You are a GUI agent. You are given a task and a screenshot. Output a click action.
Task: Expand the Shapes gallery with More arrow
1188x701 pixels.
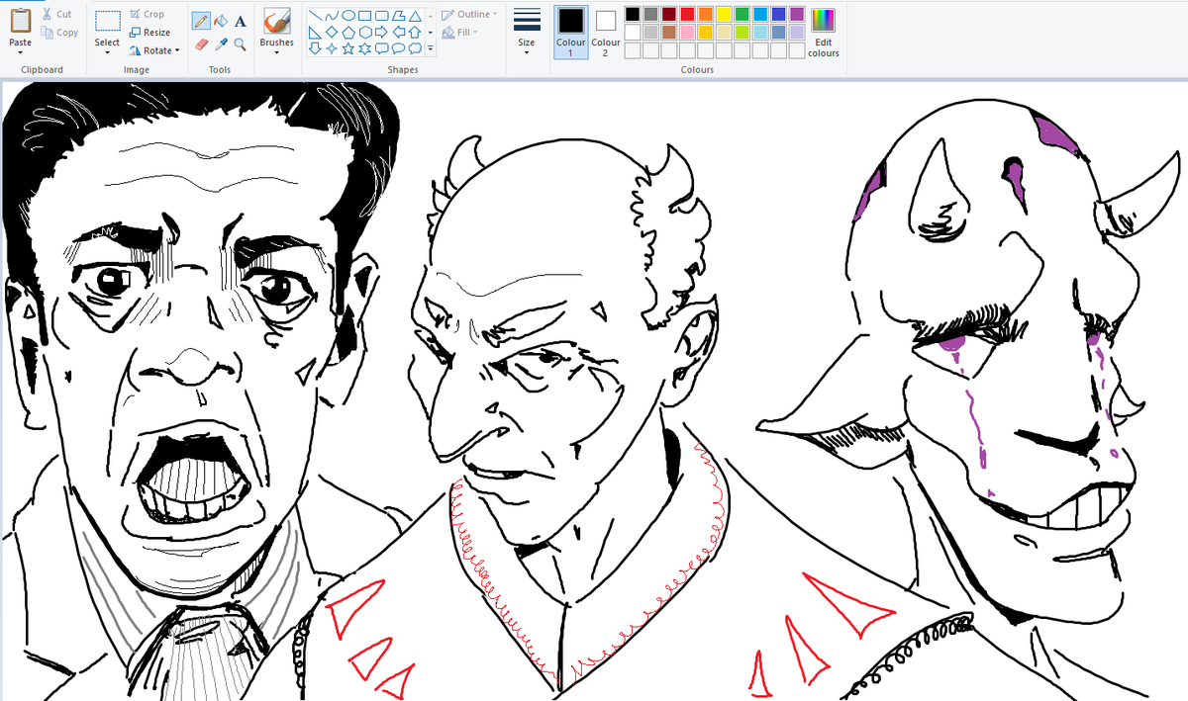[x=430, y=47]
